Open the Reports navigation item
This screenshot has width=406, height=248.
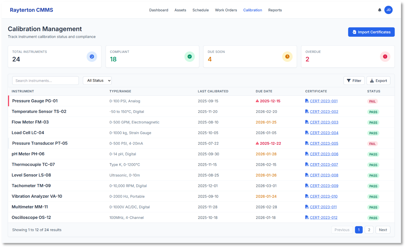point(275,10)
